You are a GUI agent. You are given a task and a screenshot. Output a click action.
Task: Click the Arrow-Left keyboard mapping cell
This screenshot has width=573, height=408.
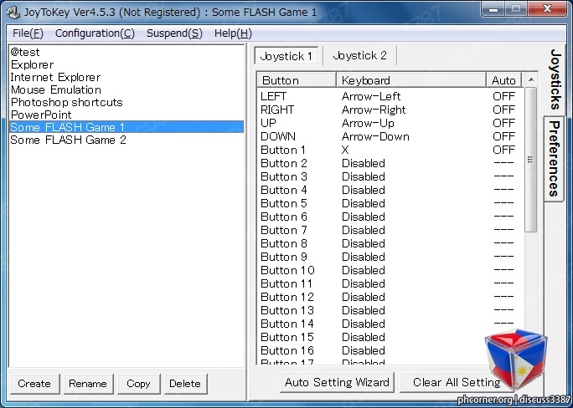tap(371, 96)
